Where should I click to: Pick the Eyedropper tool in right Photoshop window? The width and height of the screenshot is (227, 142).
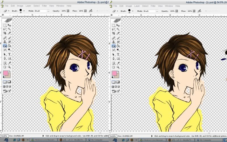118,63
